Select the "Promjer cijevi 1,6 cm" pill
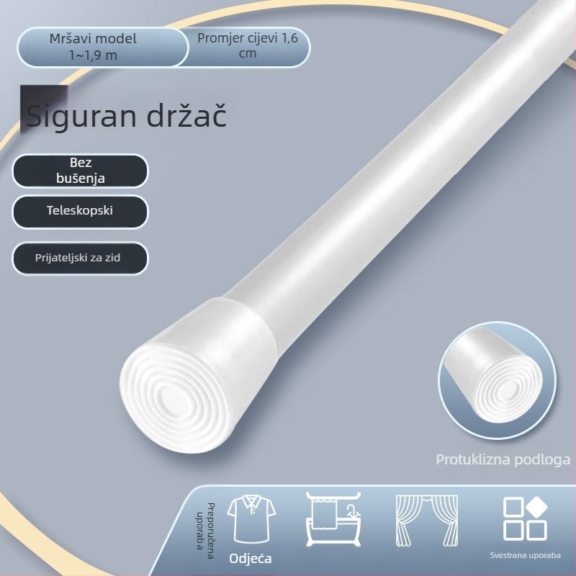The height and width of the screenshot is (576, 576). click(x=247, y=48)
